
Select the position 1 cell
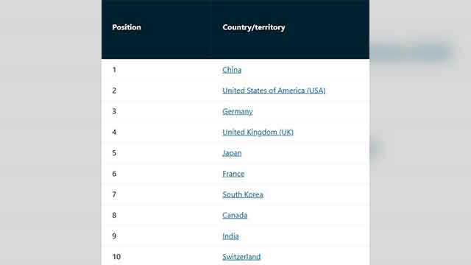click(x=114, y=70)
